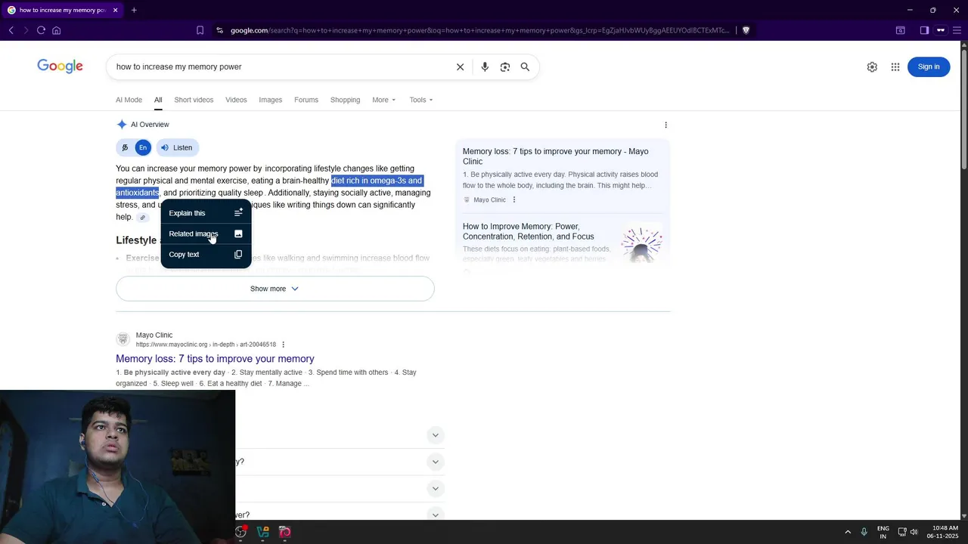Listen to the AI Overview
This screenshot has width=968, height=544.
pyautogui.click(x=177, y=147)
